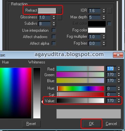Screen dimensions: 125x131
Task: Adjust the IOR spinner arrows
Action: tap(104, 11)
